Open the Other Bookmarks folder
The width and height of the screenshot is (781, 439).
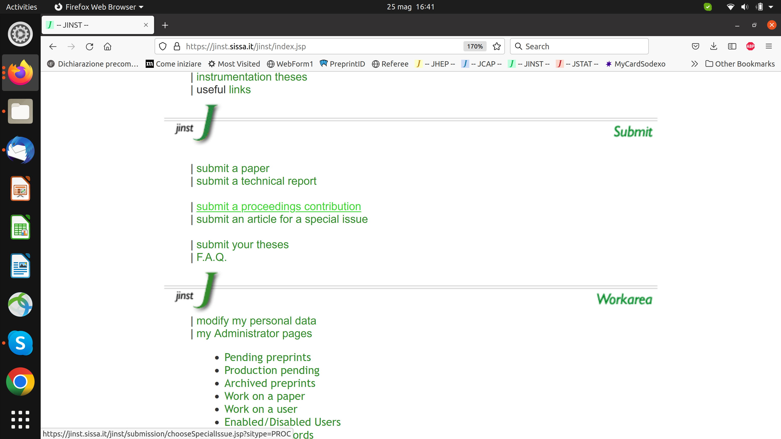[x=740, y=64]
